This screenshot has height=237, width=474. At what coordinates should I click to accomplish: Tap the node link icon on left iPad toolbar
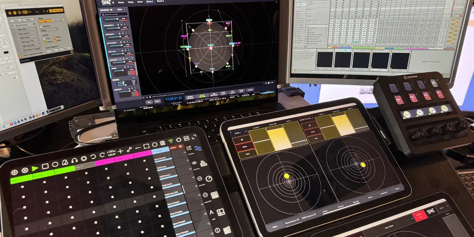click(x=129, y=150)
